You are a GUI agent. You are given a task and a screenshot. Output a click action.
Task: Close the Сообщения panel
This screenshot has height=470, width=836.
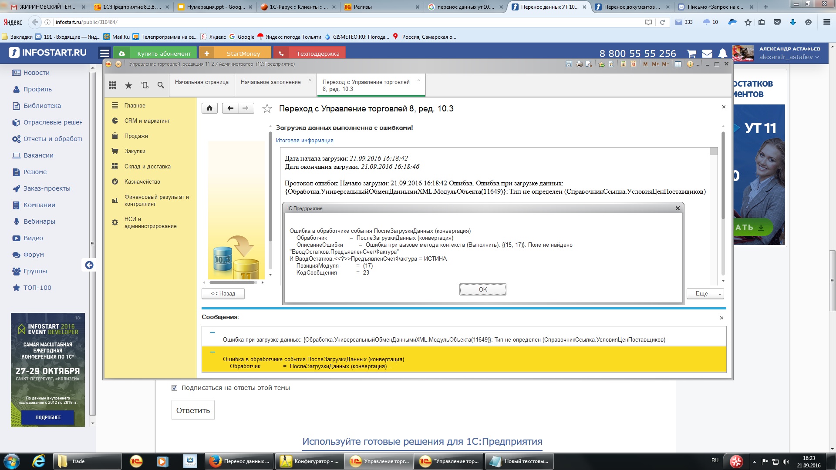pos(721,318)
